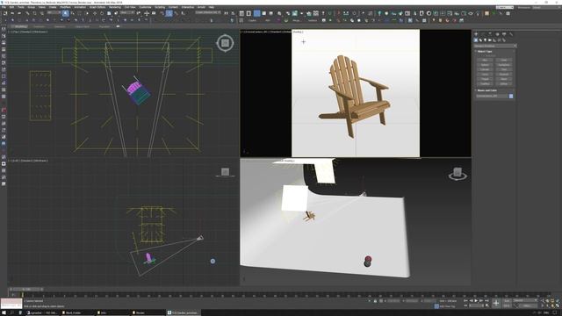Switch command panel to Display tab
Image resolution: width=562 pixels, height=316 pixels.
pos(504,33)
